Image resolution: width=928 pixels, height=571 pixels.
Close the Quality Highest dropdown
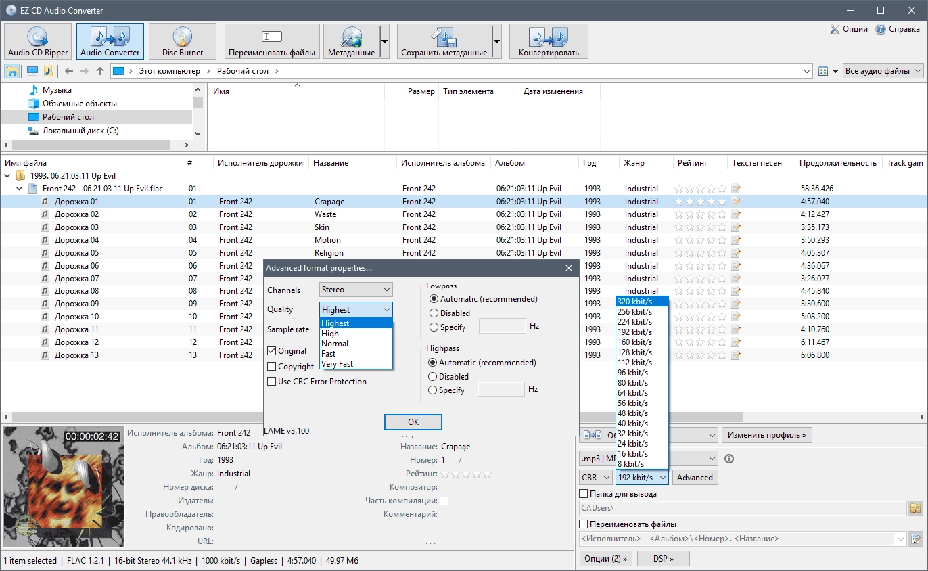[x=356, y=309]
